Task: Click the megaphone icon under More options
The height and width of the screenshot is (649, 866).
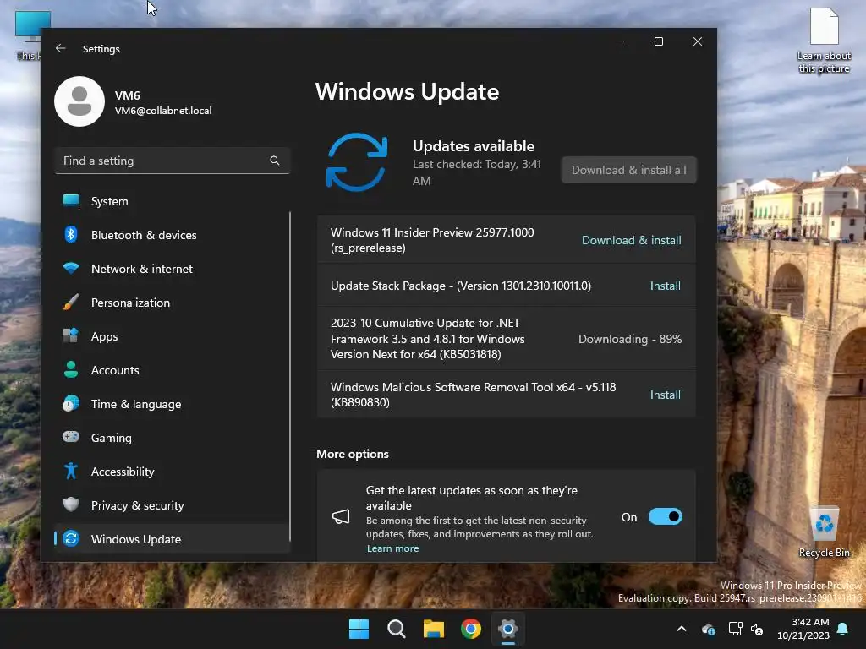Action: [x=341, y=517]
